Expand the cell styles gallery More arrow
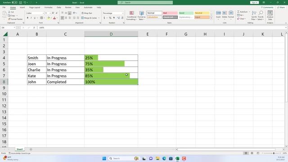 coord(211,18)
